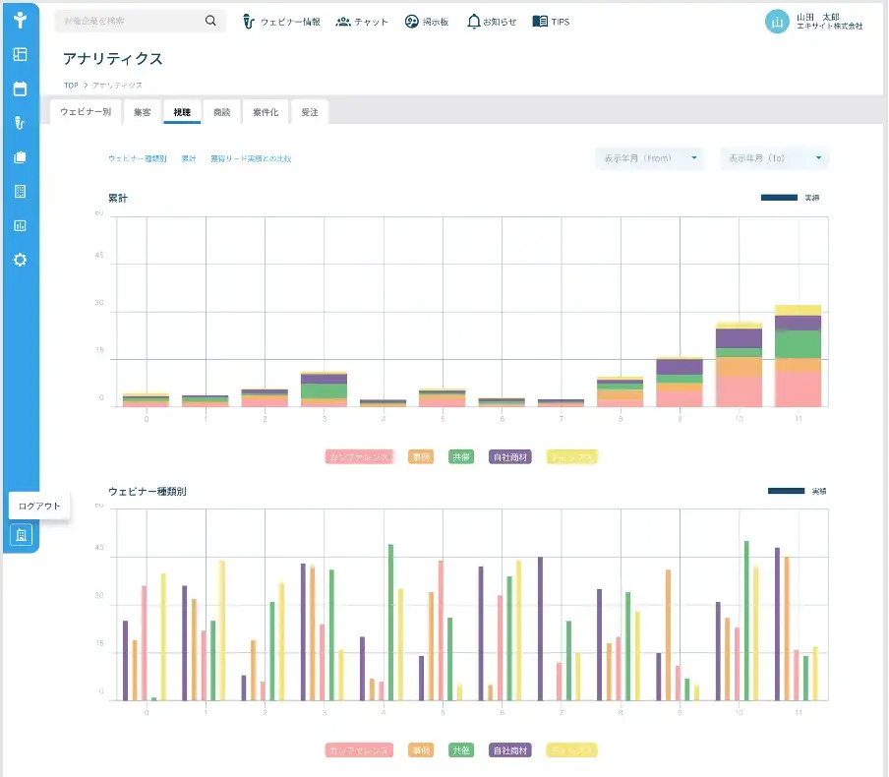
Task: Toggle 共催 legend in 累計 chart
Action: pyautogui.click(x=461, y=457)
